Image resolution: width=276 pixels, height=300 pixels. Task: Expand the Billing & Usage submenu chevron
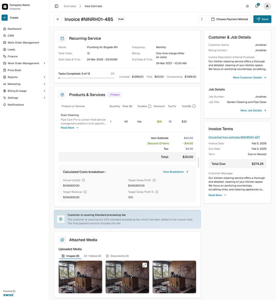tap(44, 91)
